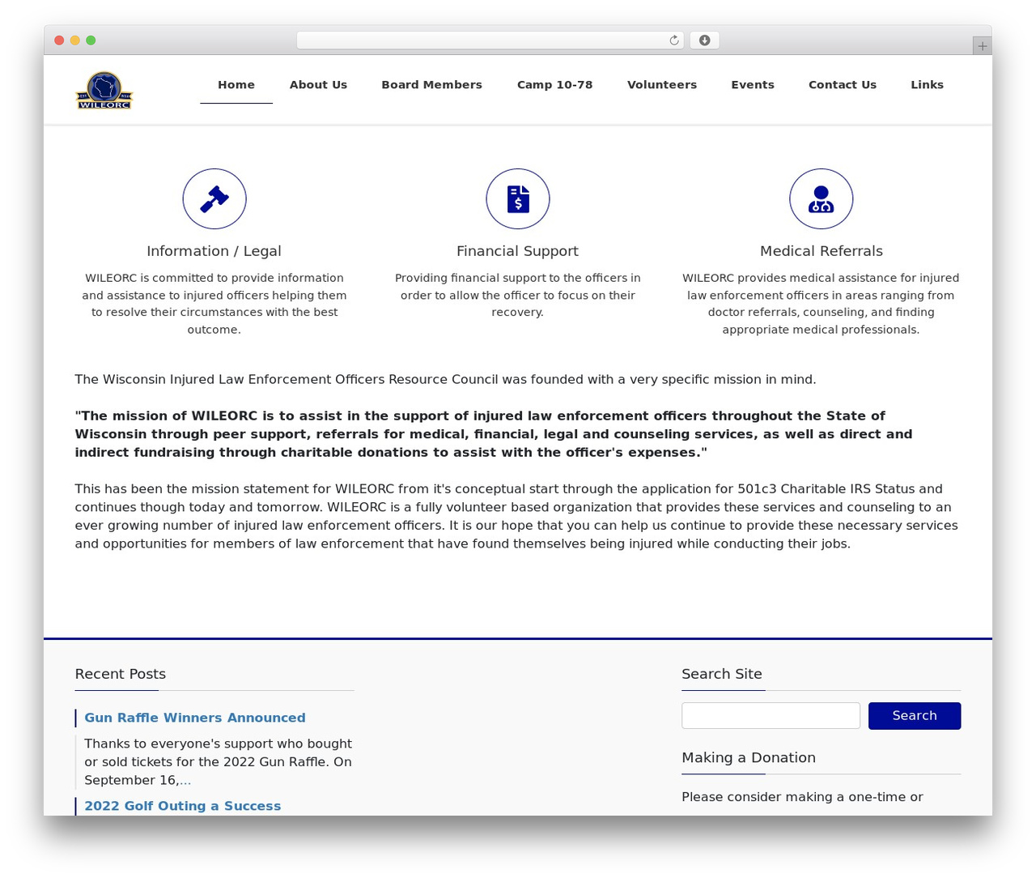Click the blue Search button
Viewport: 1036px width, 878px height.
pos(915,716)
